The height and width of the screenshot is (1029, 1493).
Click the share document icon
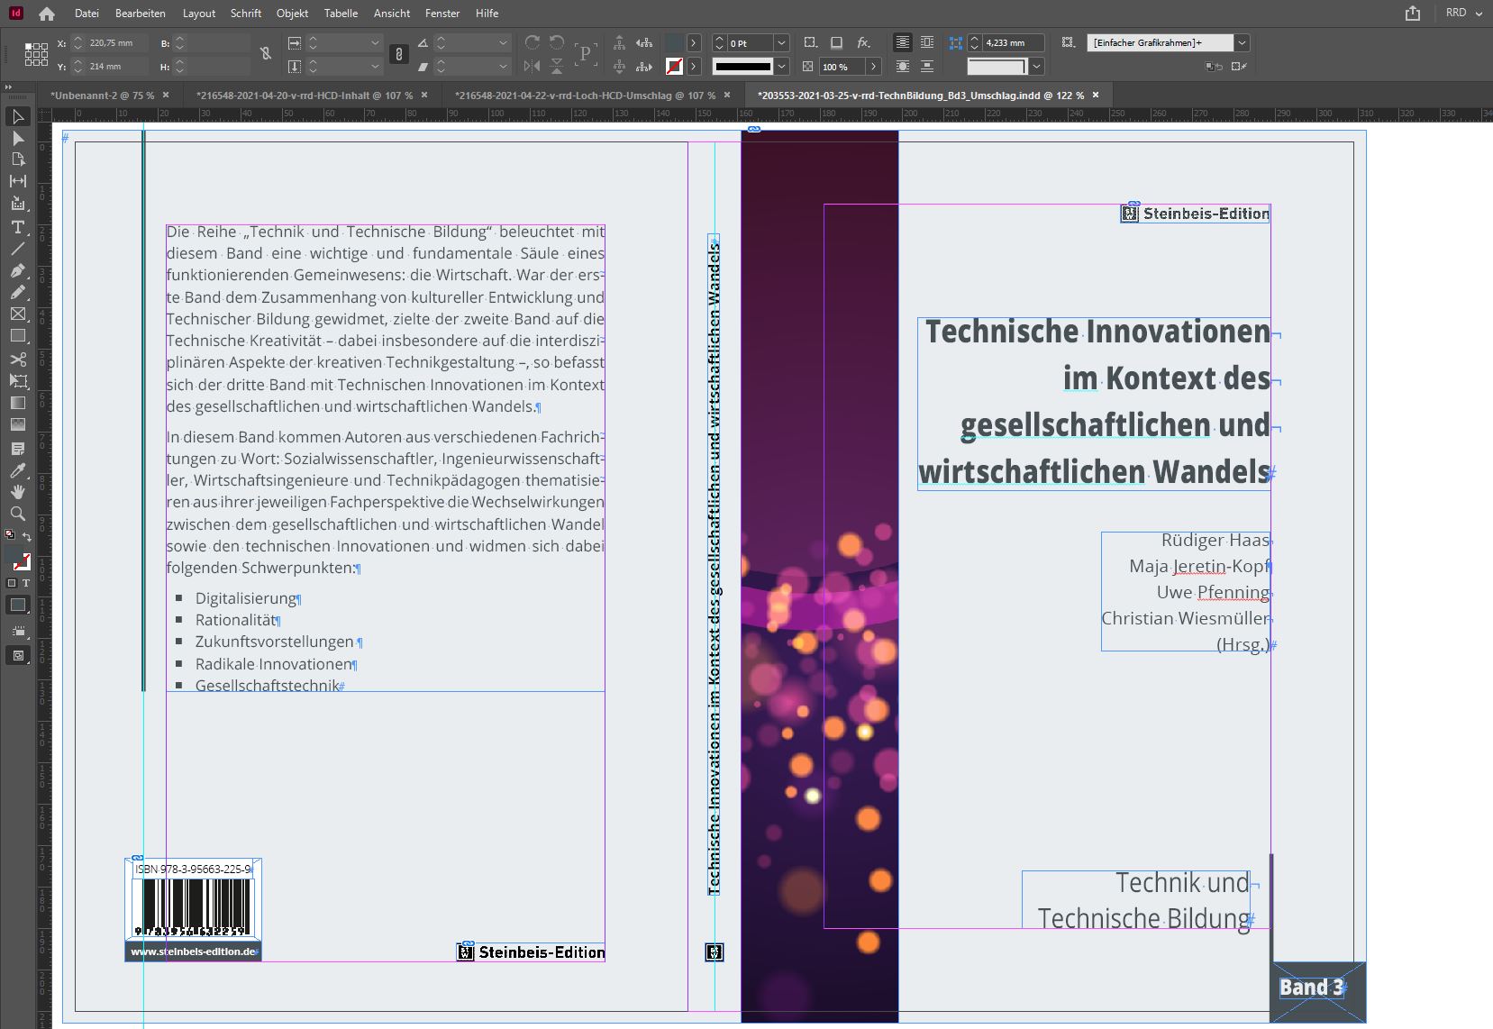click(1413, 14)
